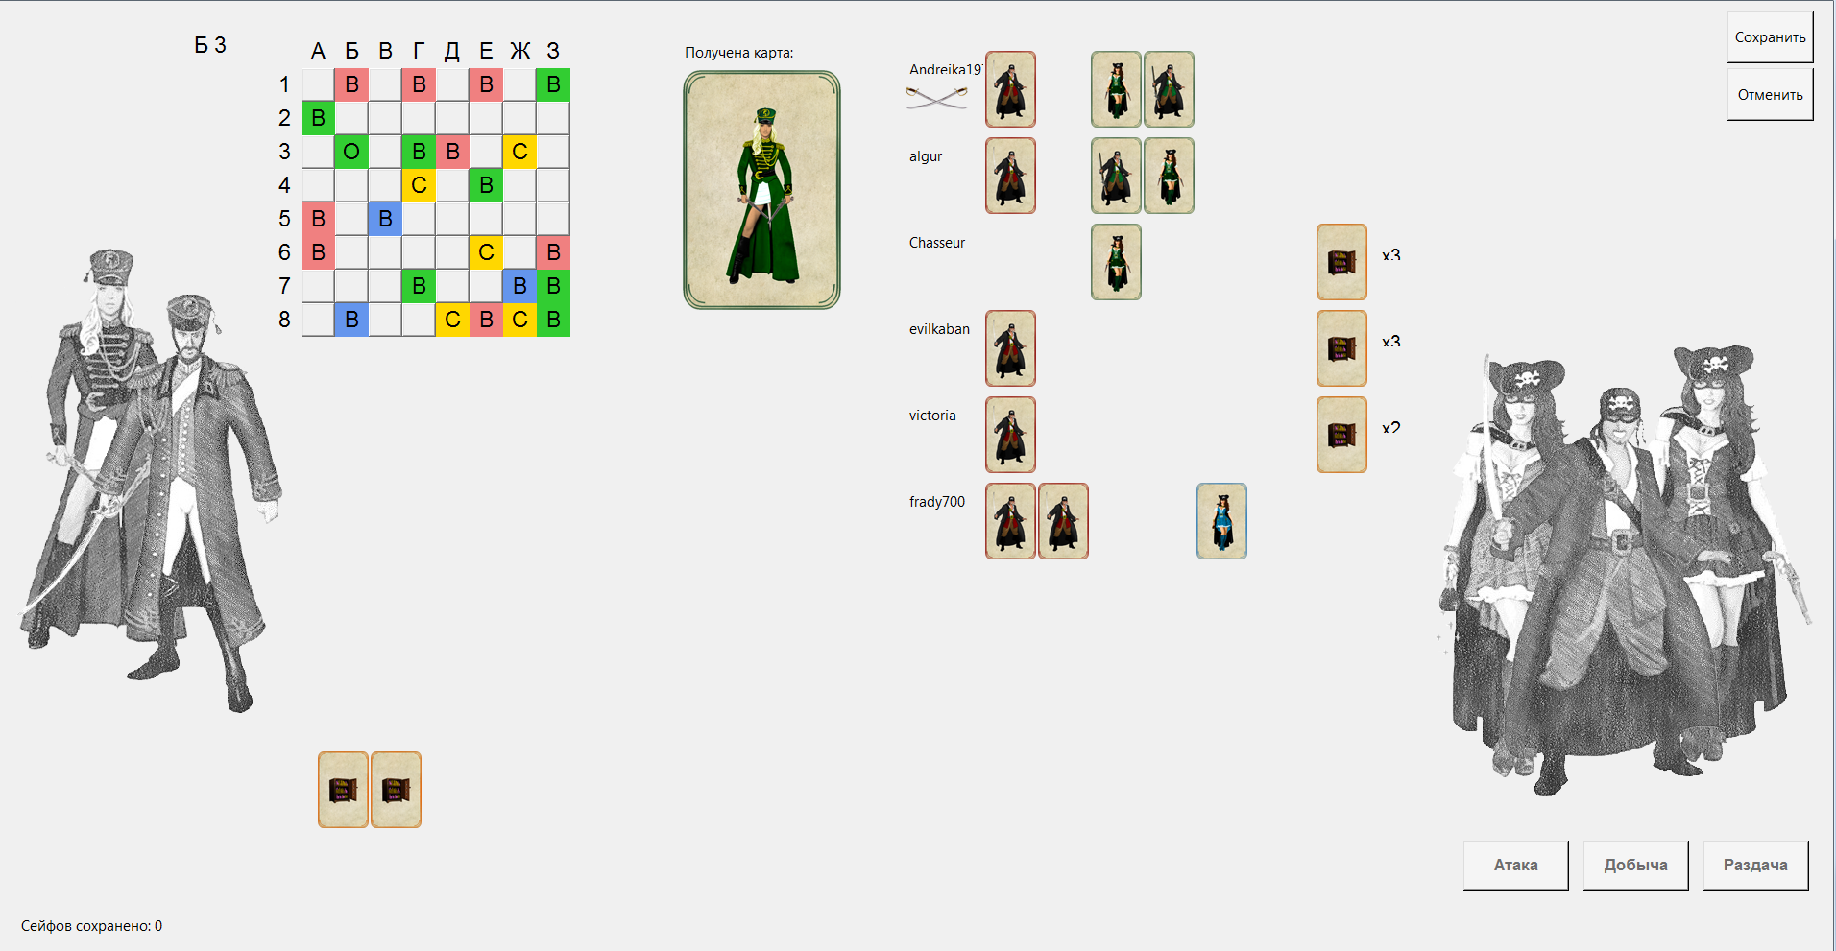Viewport: 1836px width, 951px height.
Task: Select the right green card in Andreika19's row
Action: coord(1169,89)
